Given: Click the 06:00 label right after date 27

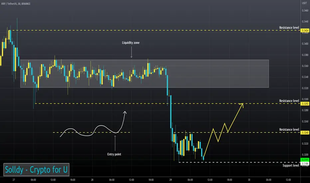Looking at the screenshot, I should (x=33, y=180).
